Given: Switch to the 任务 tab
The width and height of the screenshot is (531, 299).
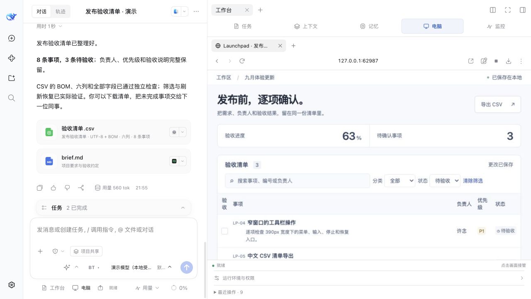Looking at the screenshot, I should [x=243, y=26].
